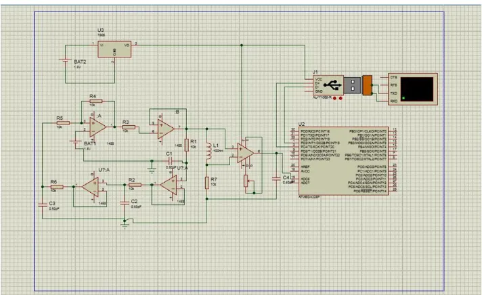482x295 pixels.
Task: Click the L1 inductor coil
Action: tap(209, 151)
